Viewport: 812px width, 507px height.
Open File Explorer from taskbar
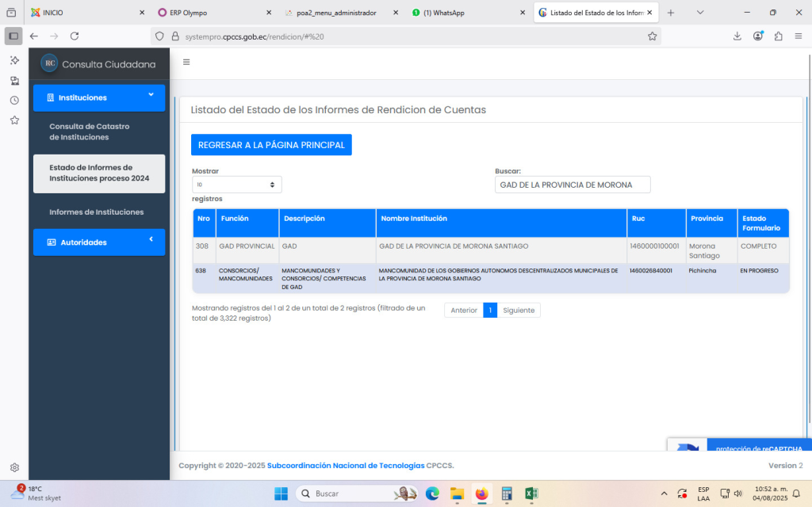457,494
